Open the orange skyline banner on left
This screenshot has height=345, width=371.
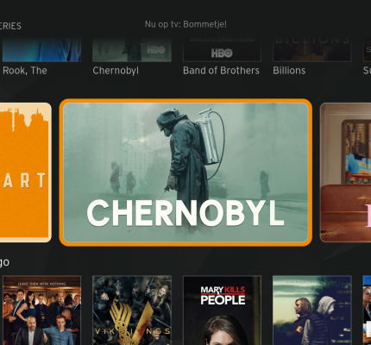[x=26, y=172]
